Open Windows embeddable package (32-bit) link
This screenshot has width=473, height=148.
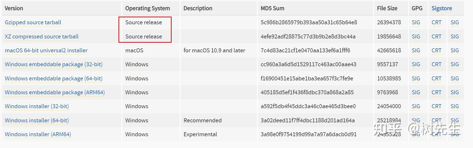pyautogui.click(x=53, y=64)
